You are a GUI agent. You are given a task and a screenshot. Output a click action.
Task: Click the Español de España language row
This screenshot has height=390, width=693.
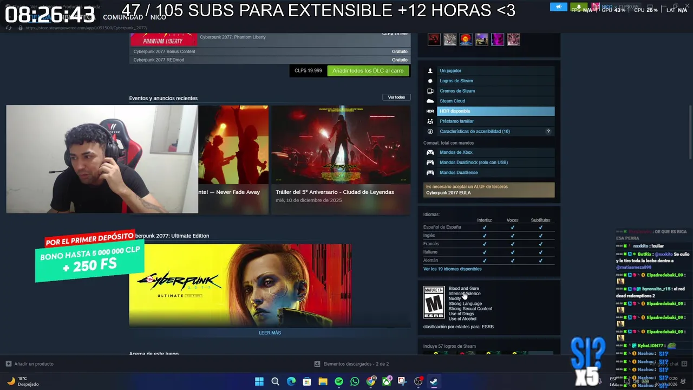click(x=489, y=227)
